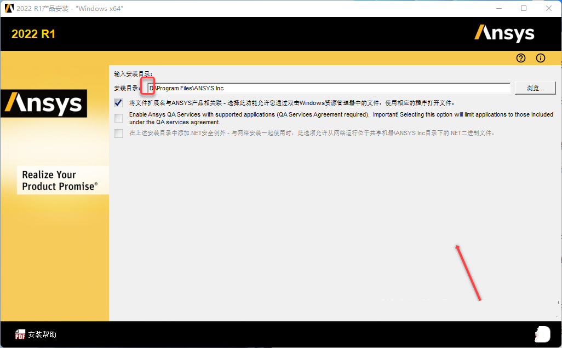Click the yellow "2022 R1" header text
This screenshot has height=348, width=562.
pos(33,34)
